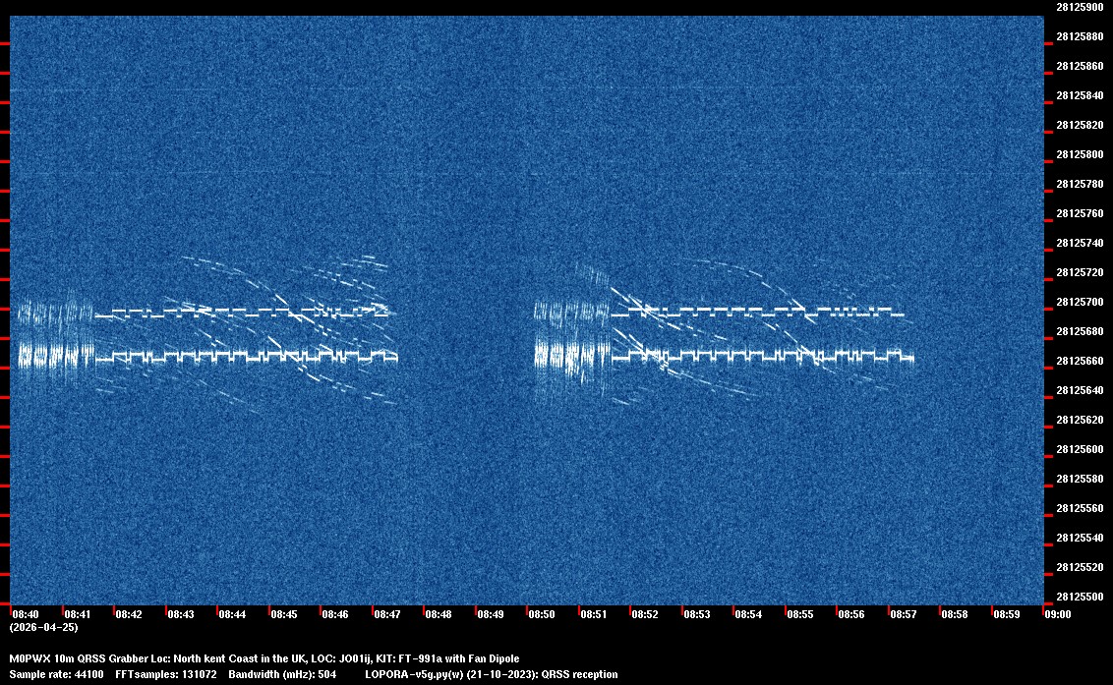Click the 08:41 time axis label
1113x685 pixels.
(x=78, y=614)
